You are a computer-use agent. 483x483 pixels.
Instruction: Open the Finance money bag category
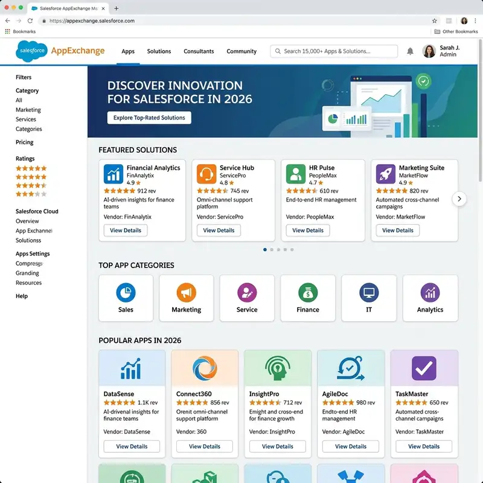pyautogui.click(x=308, y=298)
